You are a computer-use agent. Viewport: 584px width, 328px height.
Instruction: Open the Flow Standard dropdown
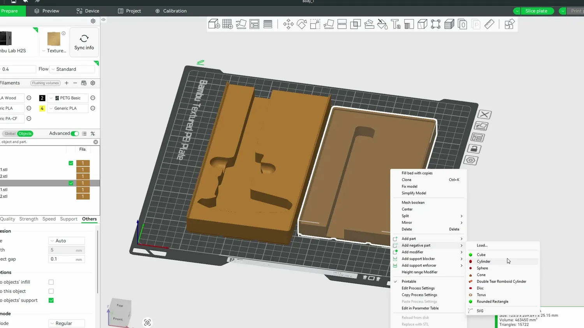72,69
